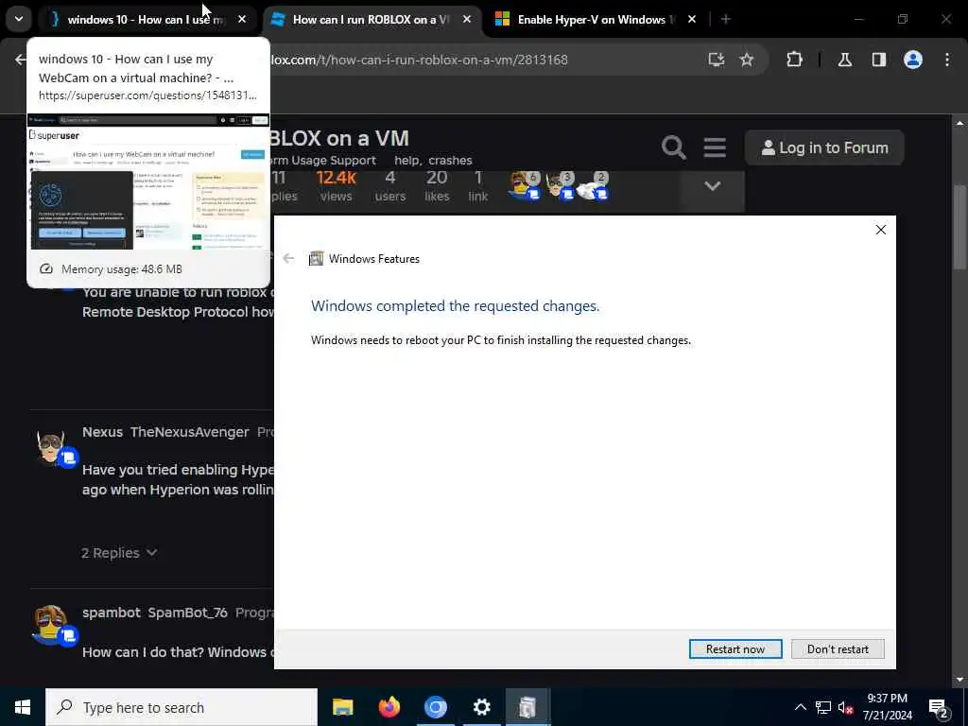Open the notification center icon
The width and height of the screenshot is (968, 726).
pos(939,708)
